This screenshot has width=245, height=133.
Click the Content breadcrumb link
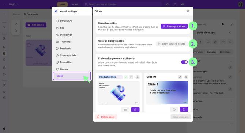click(x=17, y=14)
